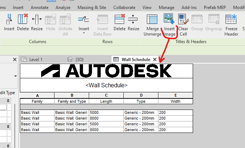The width and height of the screenshot is (245, 148).
Task: Open the View ribbon tab
Action: [147, 8]
